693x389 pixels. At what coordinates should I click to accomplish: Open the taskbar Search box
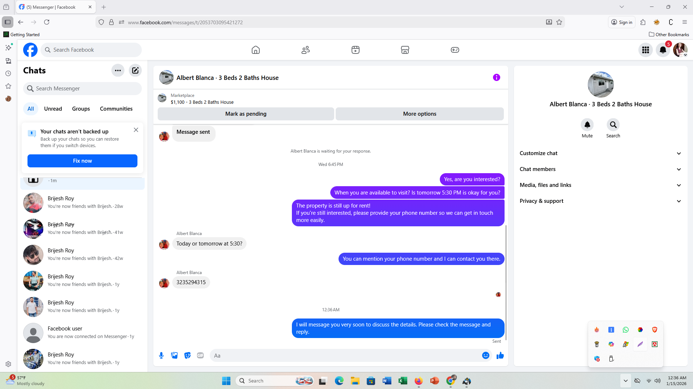coord(275,381)
